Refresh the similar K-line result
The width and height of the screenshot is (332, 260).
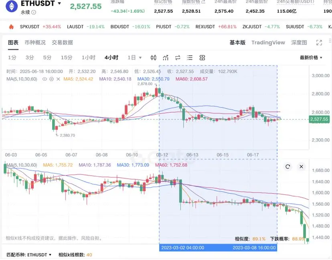287,167
